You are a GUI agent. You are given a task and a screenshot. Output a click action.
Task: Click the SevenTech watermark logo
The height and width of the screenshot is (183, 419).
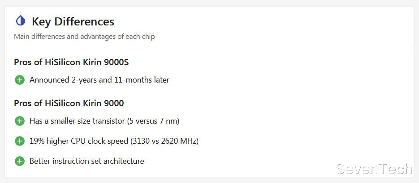point(374,169)
